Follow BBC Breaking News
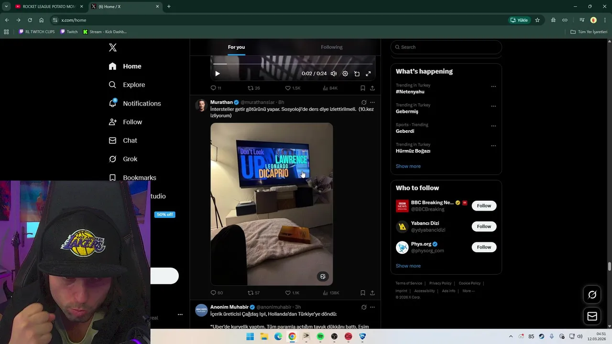The image size is (612, 344). tap(484, 206)
